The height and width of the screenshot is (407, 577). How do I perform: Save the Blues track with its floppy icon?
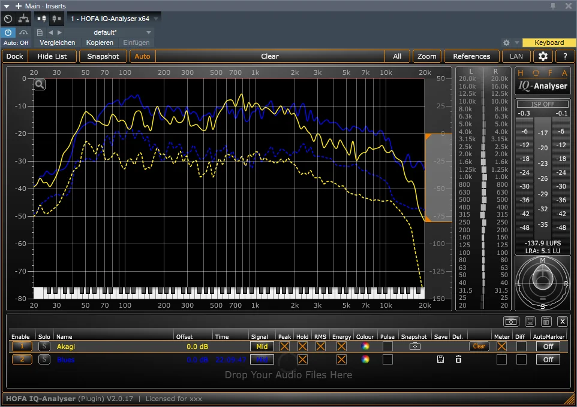click(440, 359)
